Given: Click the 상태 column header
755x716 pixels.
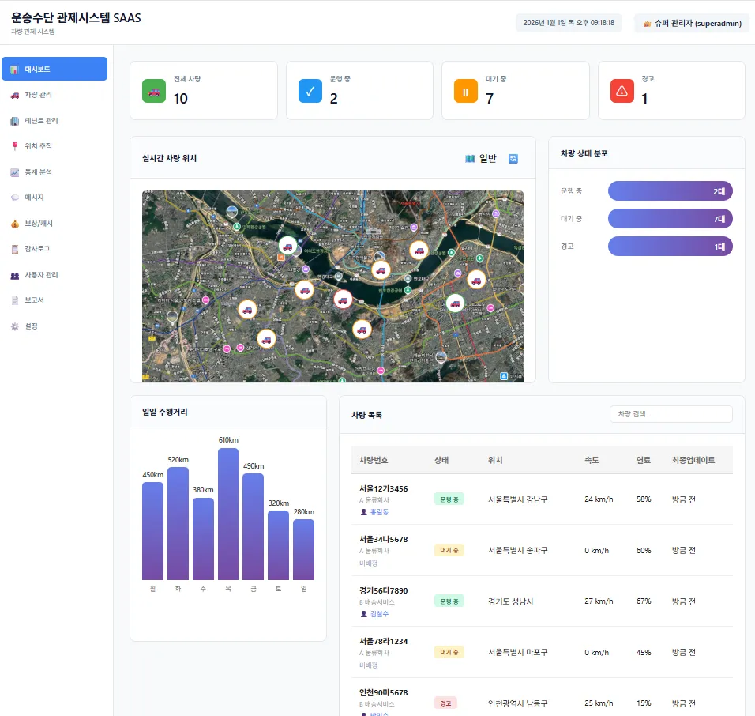Looking at the screenshot, I should click(441, 460).
